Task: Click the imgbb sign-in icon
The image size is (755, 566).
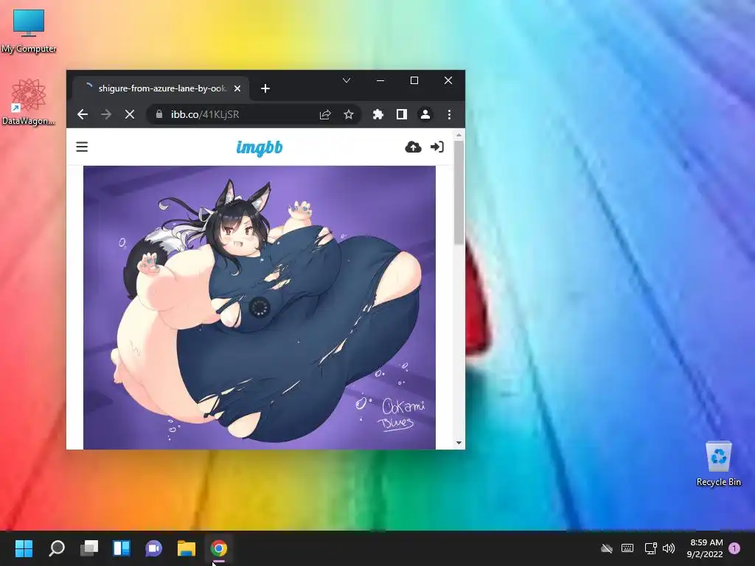Action: click(437, 147)
